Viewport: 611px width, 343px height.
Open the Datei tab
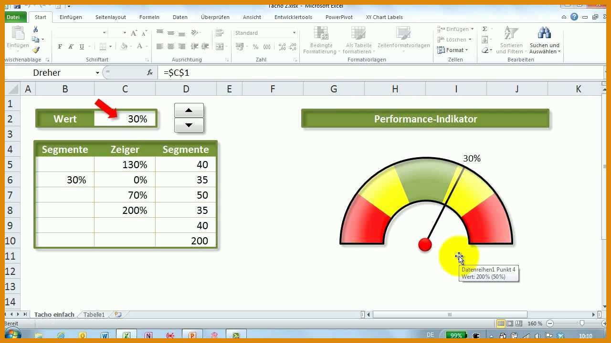13,17
